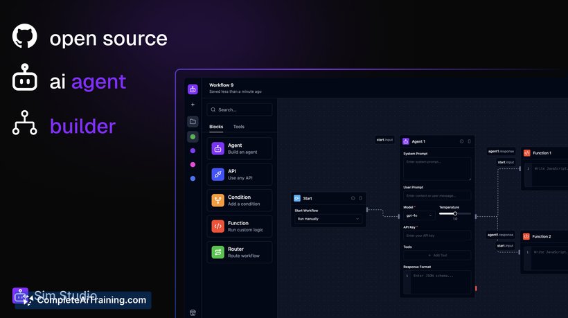Click the Function block code icon
The width and height of the screenshot is (568, 318).
click(218, 227)
